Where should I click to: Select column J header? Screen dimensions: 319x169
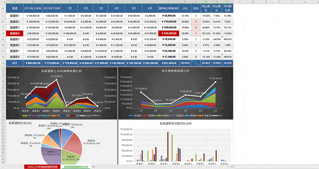[169, 2]
